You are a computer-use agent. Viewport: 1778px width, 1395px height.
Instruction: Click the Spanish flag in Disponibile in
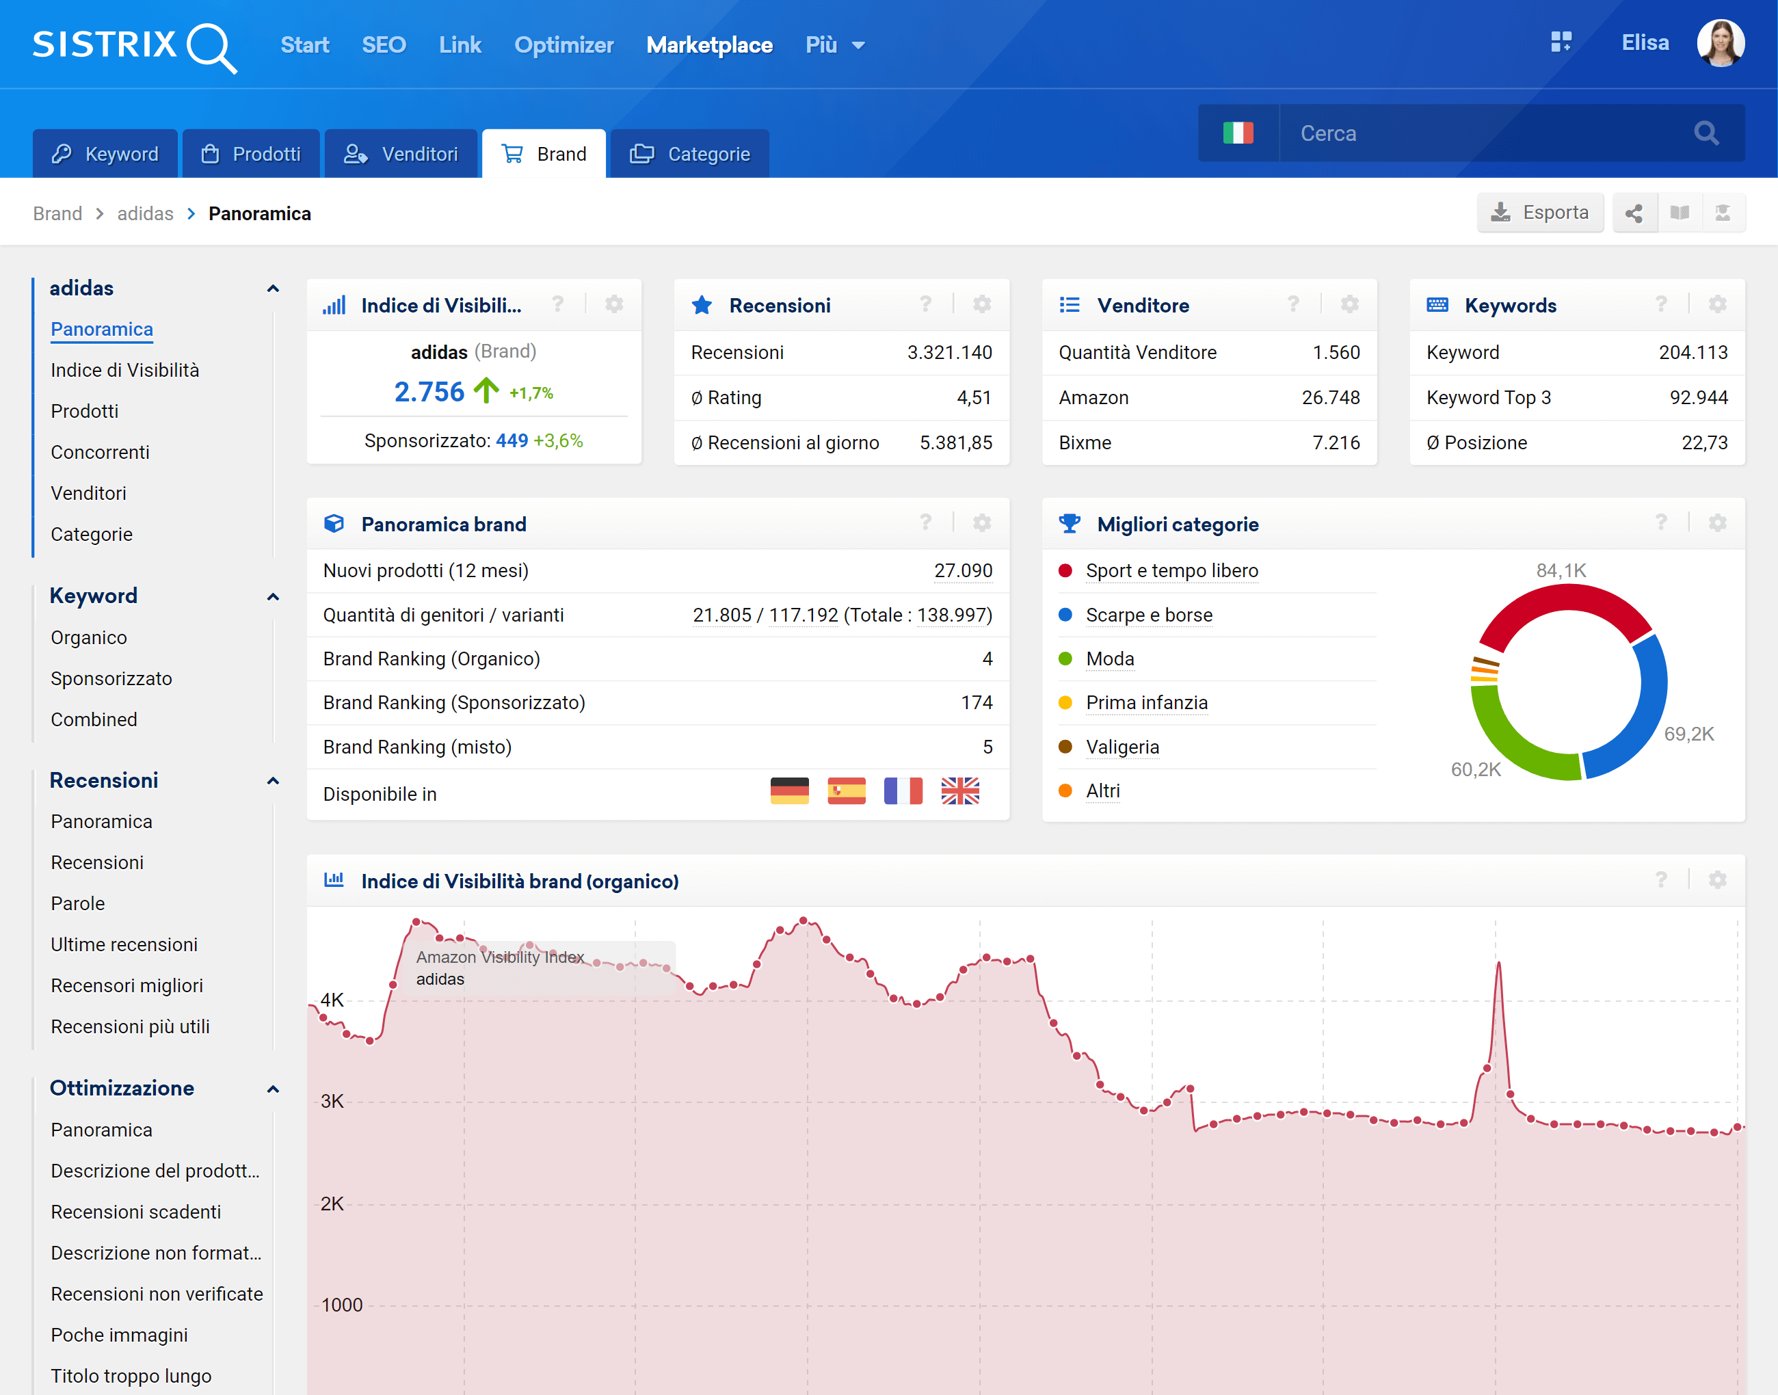click(846, 790)
